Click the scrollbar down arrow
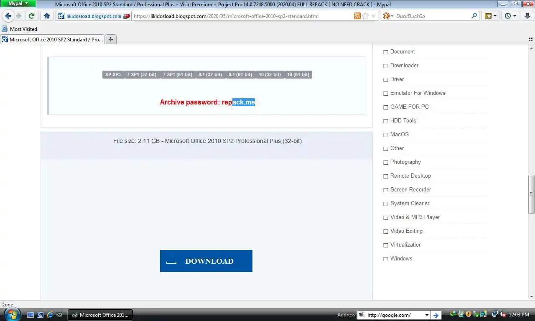 tap(532, 297)
